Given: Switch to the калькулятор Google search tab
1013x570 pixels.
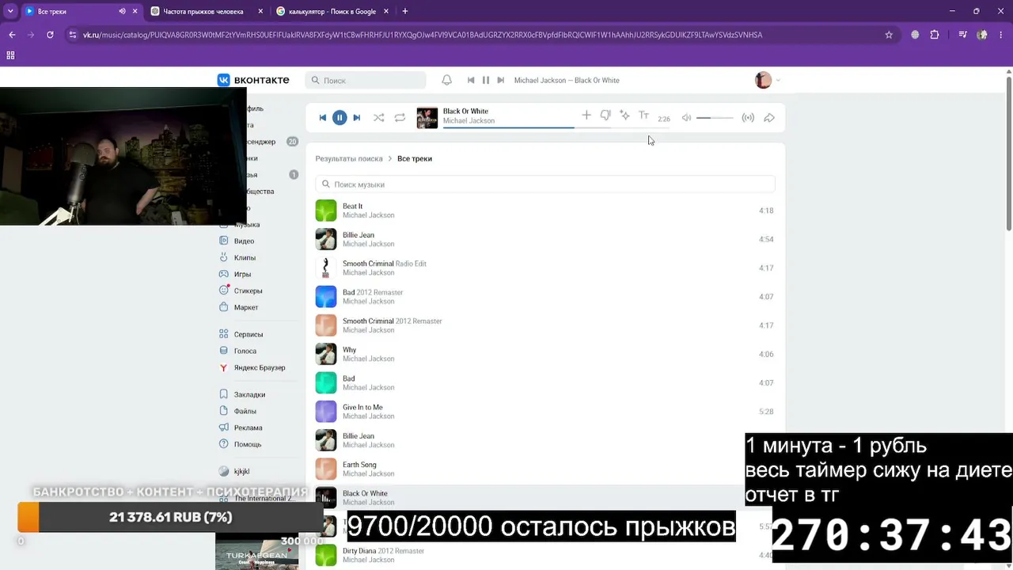Looking at the screenshot, I should point(332,11).
